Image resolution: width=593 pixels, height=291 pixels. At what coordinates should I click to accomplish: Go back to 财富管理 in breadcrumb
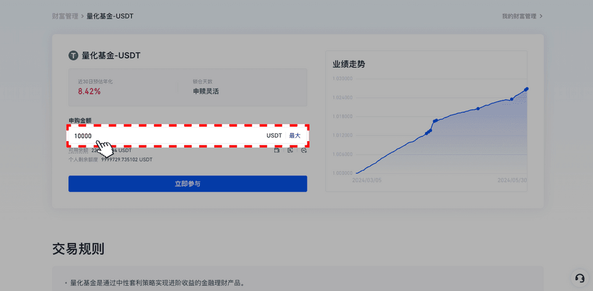pos(65,16)
